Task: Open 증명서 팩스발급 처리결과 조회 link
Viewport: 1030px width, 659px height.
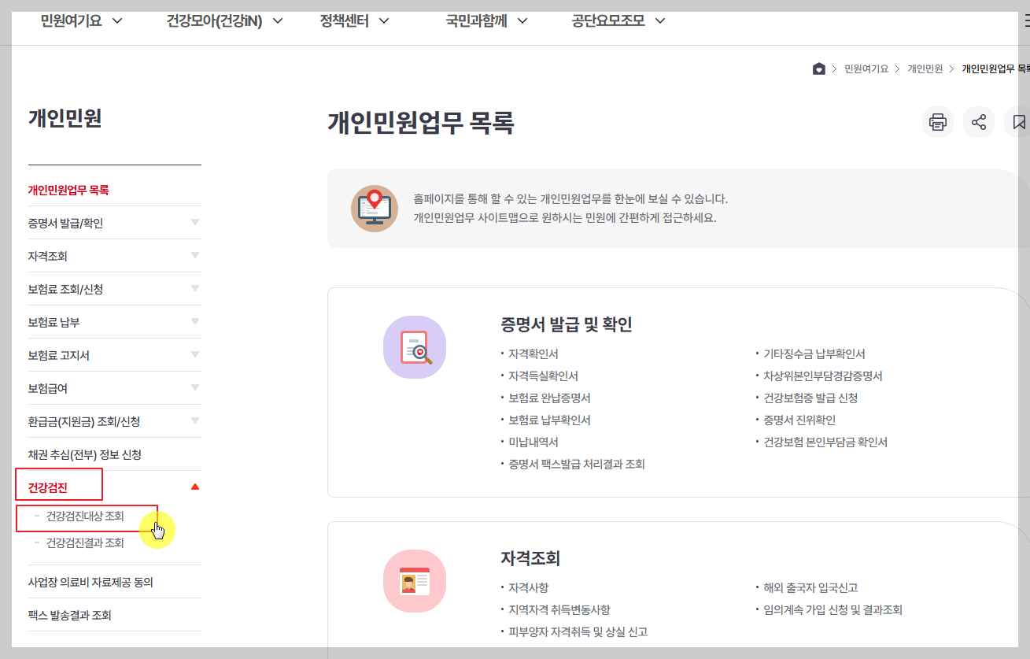Action: (x=577, y=465)
